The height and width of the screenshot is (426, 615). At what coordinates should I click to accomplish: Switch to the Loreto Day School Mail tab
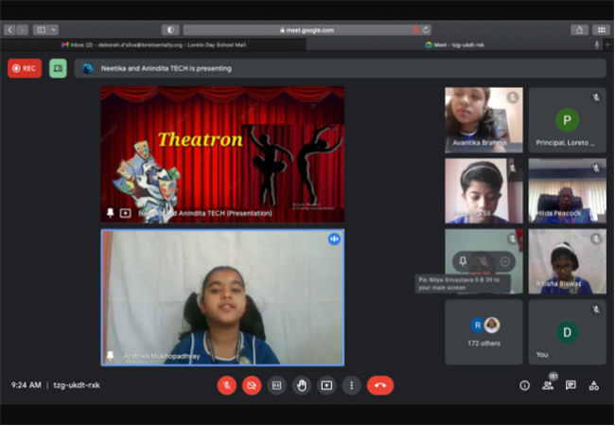point(153,45)
